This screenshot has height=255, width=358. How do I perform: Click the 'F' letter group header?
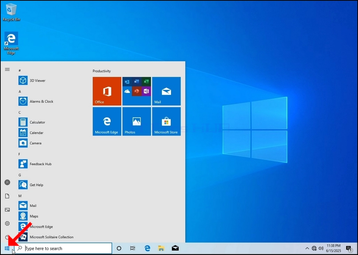[20, 154]
